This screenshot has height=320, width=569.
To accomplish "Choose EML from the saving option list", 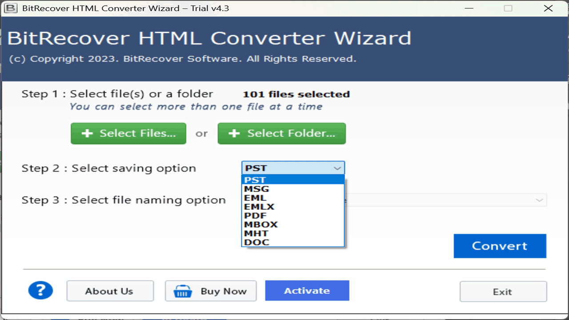I will pyautogui.click(x=293, y=198).
